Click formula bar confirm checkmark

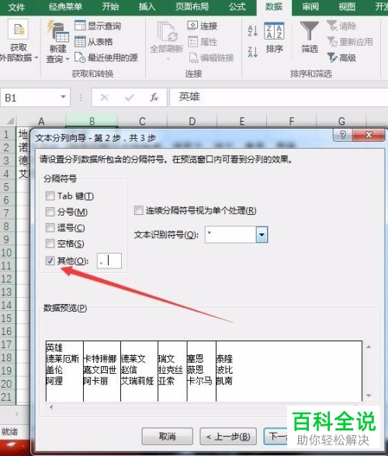pos(130,98)
